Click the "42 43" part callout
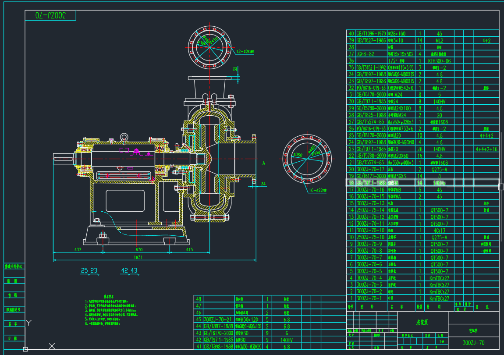 (x=129, y=271)
